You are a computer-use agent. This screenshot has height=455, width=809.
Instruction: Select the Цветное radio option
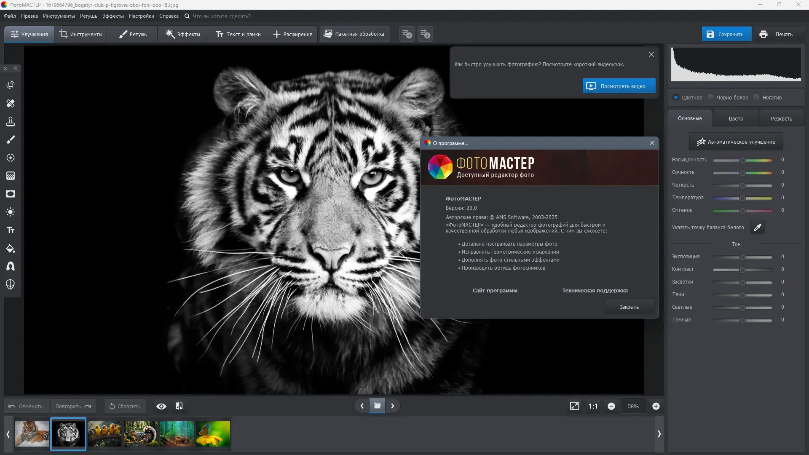pos(676,97)
